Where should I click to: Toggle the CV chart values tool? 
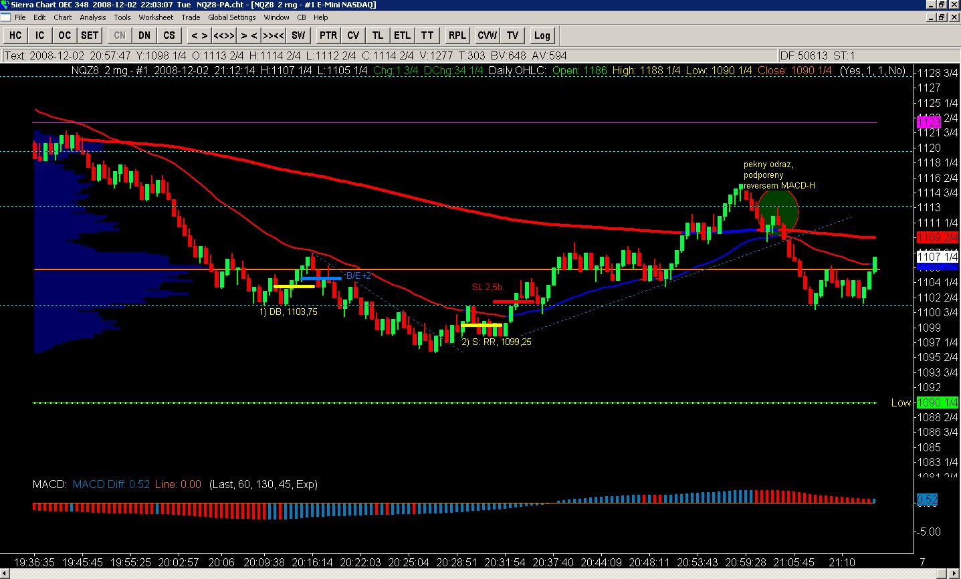coord(353,35)
